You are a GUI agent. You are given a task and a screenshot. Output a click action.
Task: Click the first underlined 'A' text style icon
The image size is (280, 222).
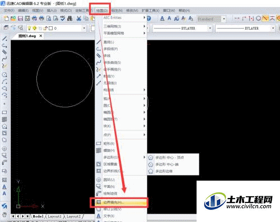162,18
